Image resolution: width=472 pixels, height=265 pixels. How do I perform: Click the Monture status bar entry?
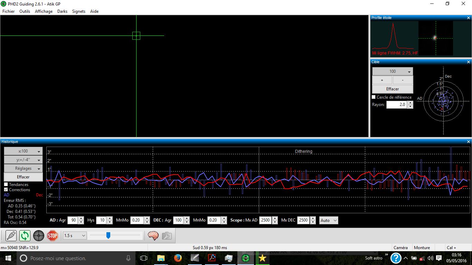point(422,248)
